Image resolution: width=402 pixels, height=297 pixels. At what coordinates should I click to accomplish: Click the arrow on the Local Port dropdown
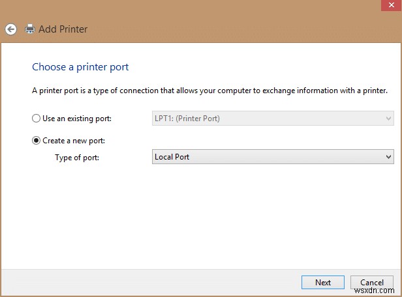click(x=389, y=157)
